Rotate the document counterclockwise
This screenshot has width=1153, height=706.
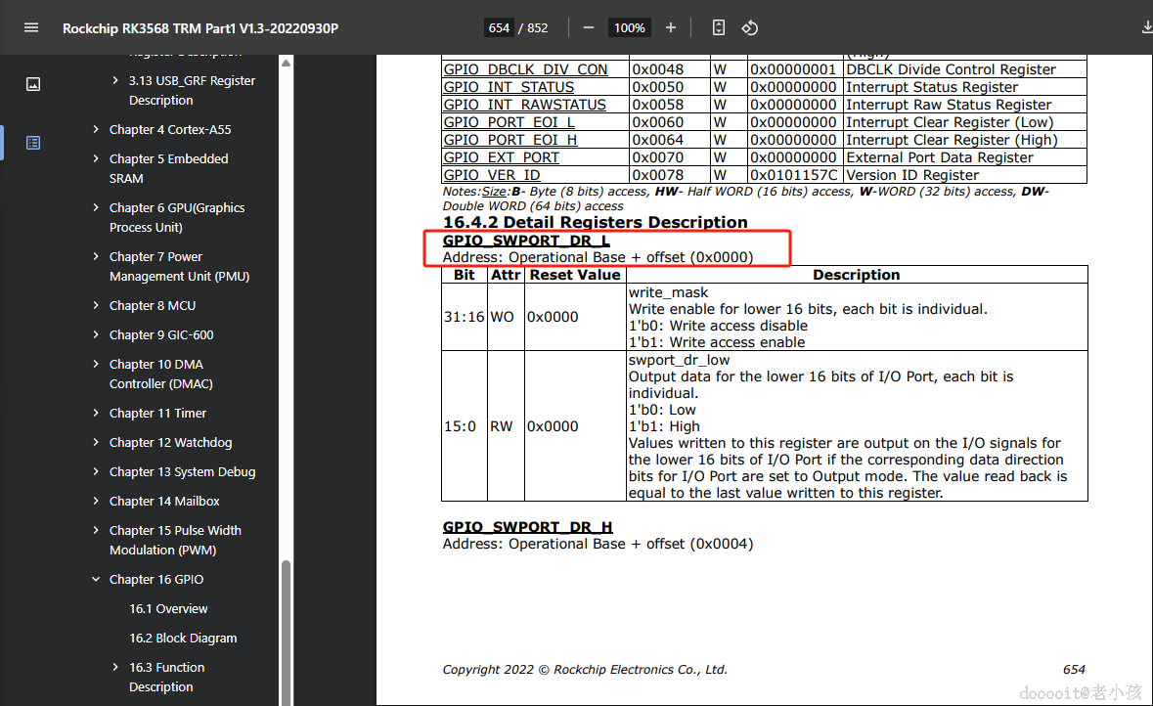pyautogui.click(x=749, y=28)
